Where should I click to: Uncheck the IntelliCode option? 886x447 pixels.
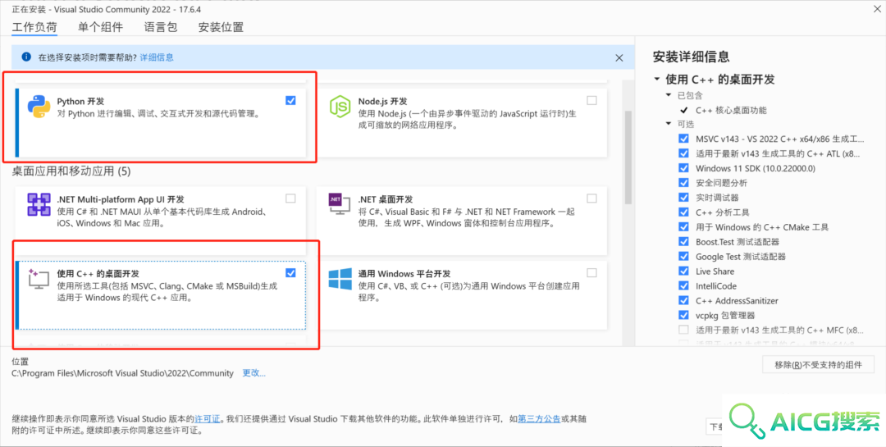[x=683, y=285]
